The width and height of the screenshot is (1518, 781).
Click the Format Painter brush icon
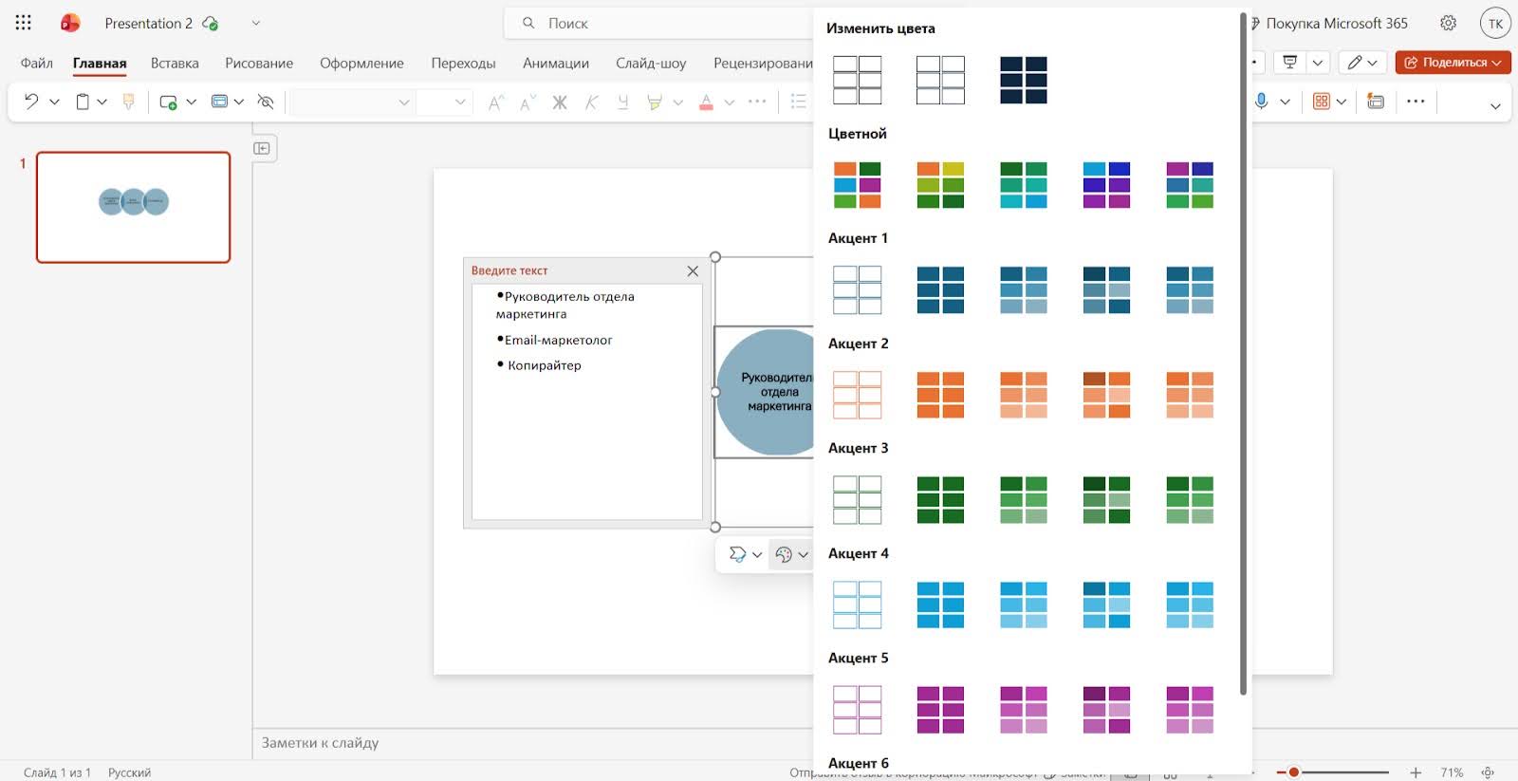pyautogui.click(x=129, y=102)
